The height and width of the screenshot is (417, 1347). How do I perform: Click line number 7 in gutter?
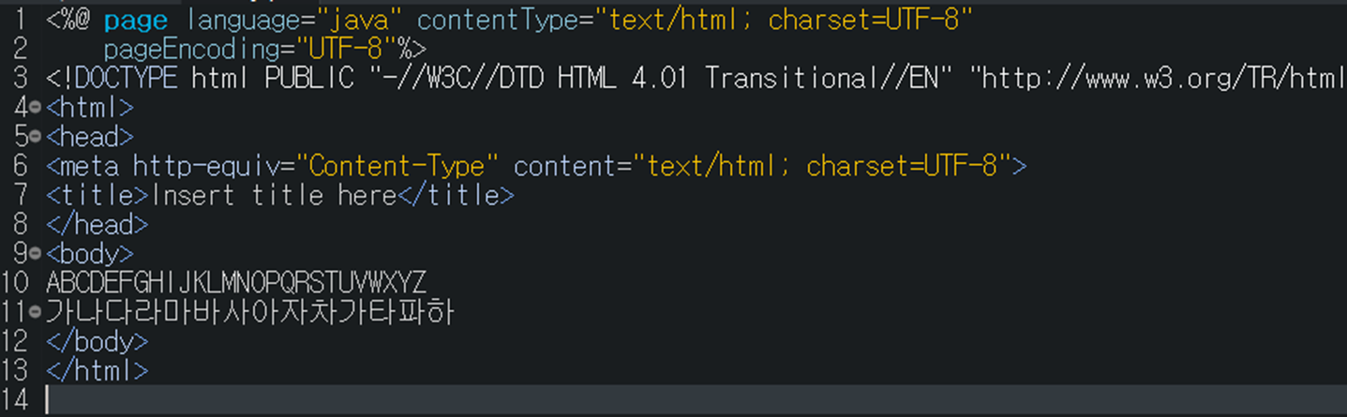22,195
